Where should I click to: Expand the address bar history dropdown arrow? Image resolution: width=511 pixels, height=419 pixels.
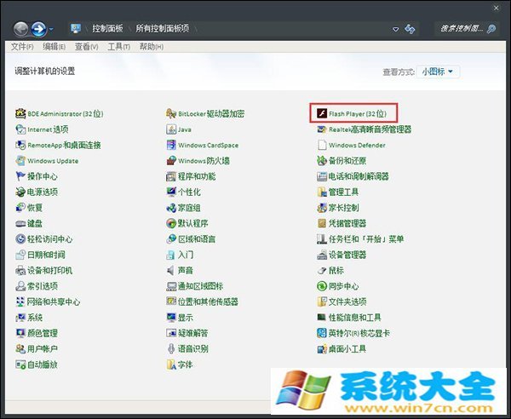396,29
